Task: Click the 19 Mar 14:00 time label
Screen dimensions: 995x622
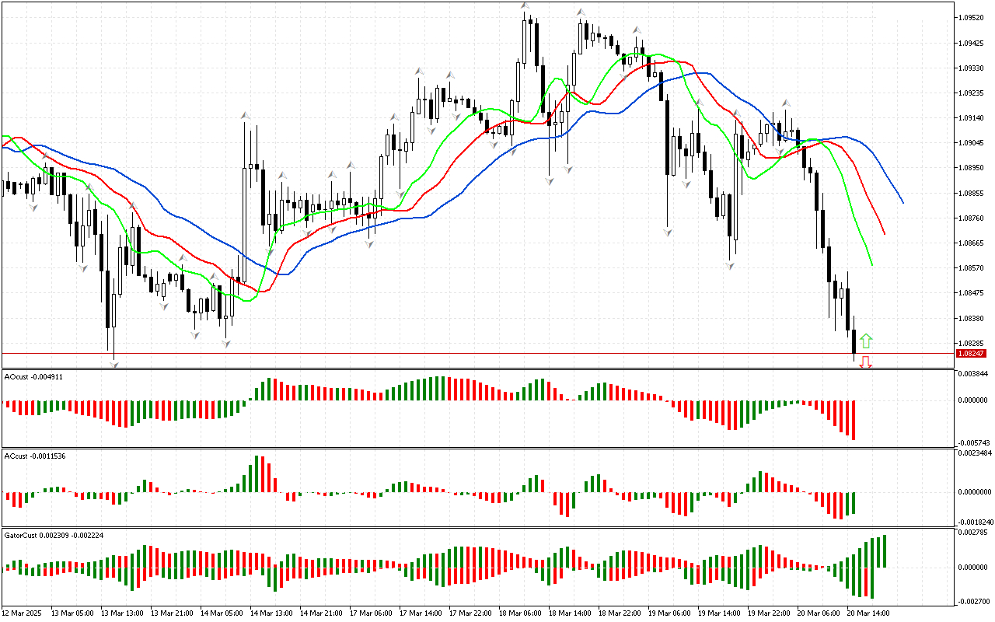Action: (x=719, y=613)
